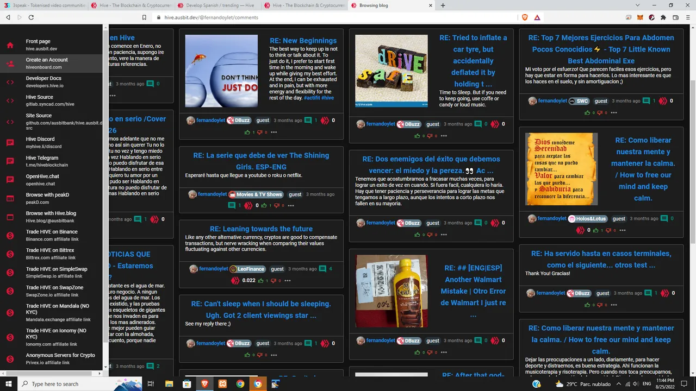This screenshot has height=391, width=696.
Task: Go back to previous page
Action: click(x=8, y=17)
